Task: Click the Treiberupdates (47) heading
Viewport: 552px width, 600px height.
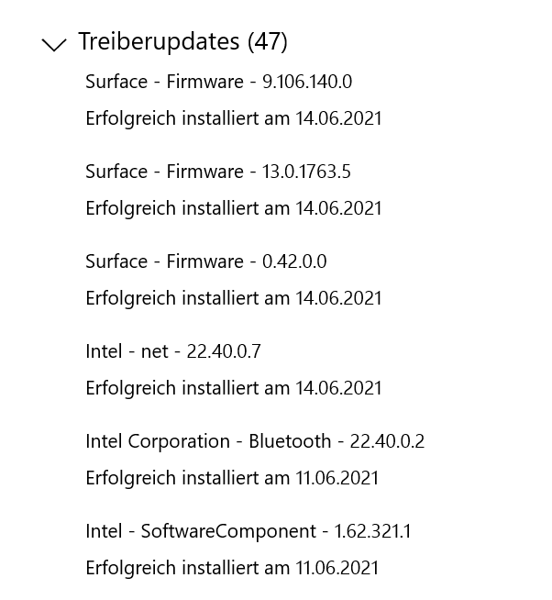Action: tap(182, 41)
